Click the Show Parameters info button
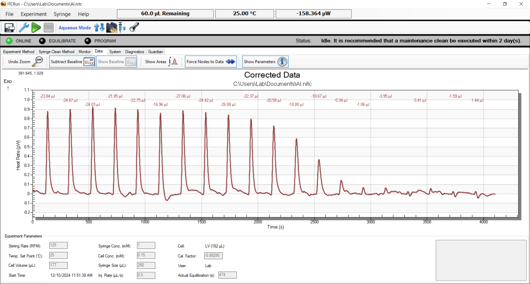530x284 pixels. pyautogui.click(x=265, y=61)
